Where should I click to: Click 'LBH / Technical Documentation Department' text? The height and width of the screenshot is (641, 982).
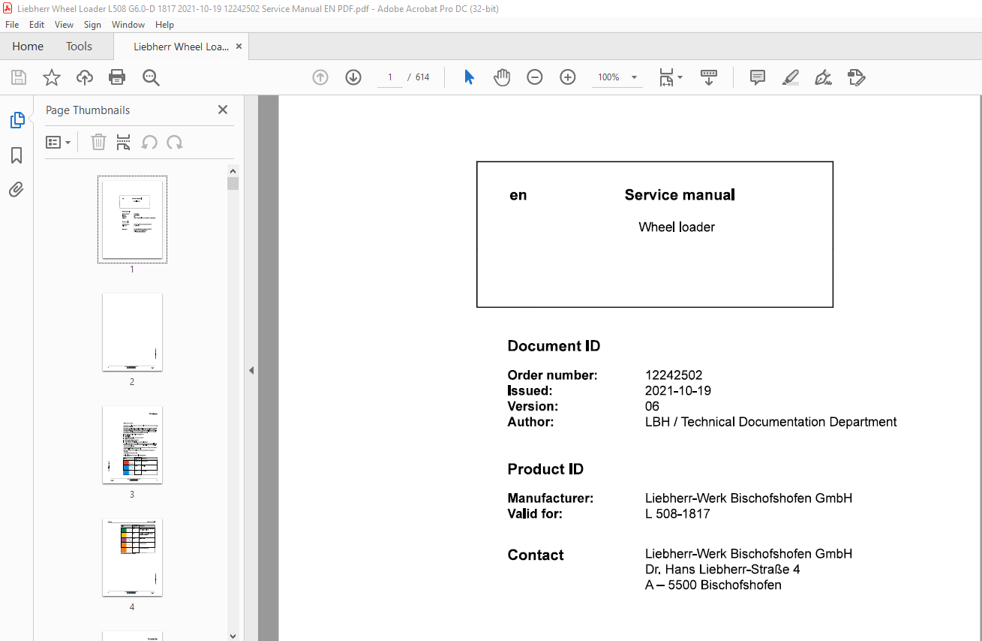[x=771, y=422]
